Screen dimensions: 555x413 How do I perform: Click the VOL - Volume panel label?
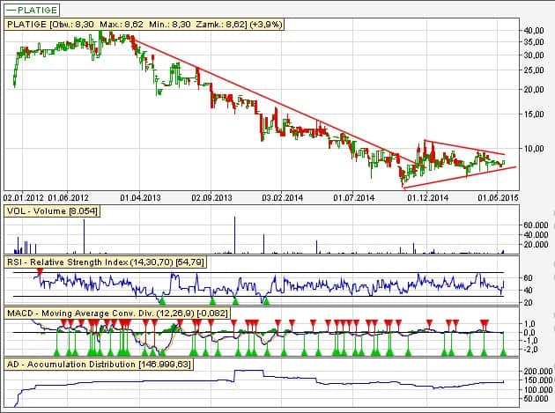point(52,212)
